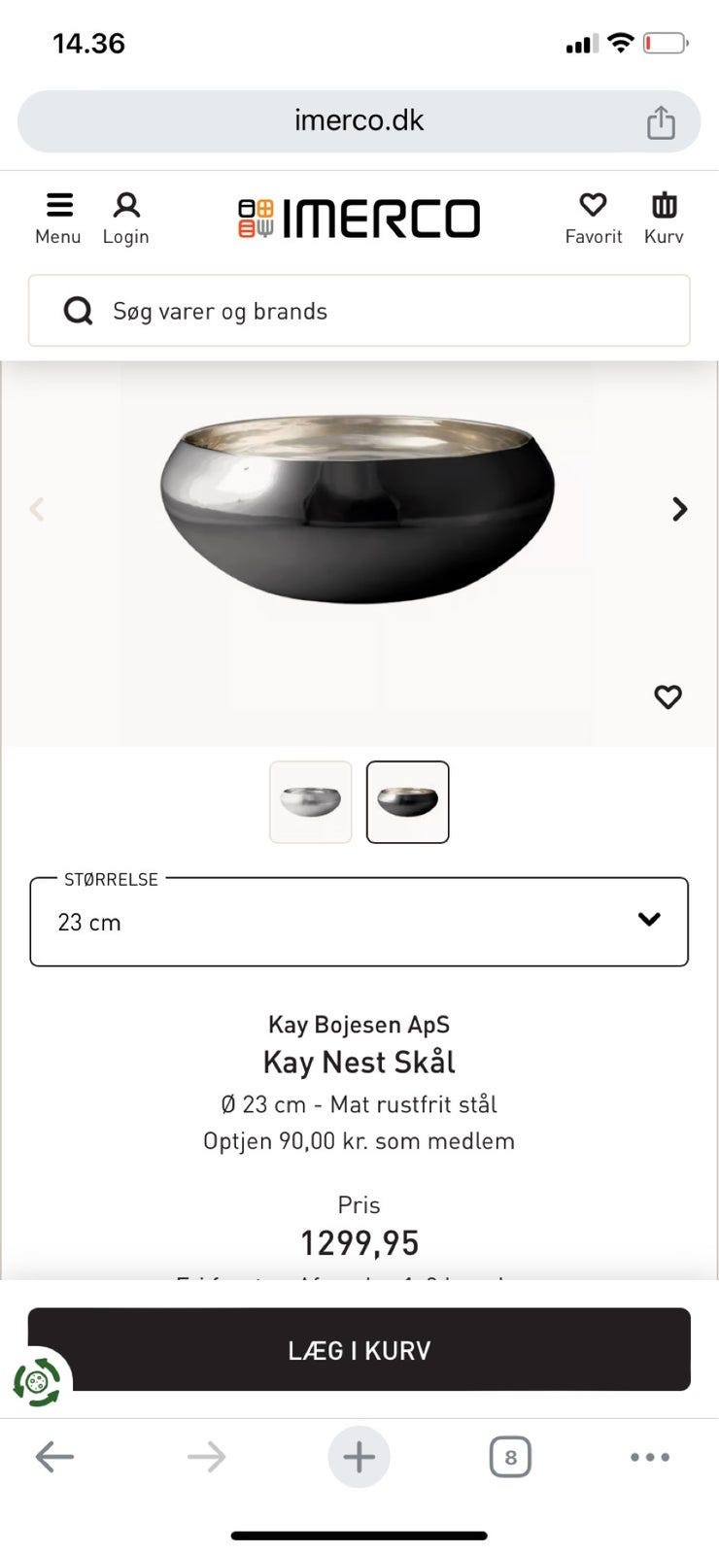
Task: Open new tab with plus button
Action: 359,1457
